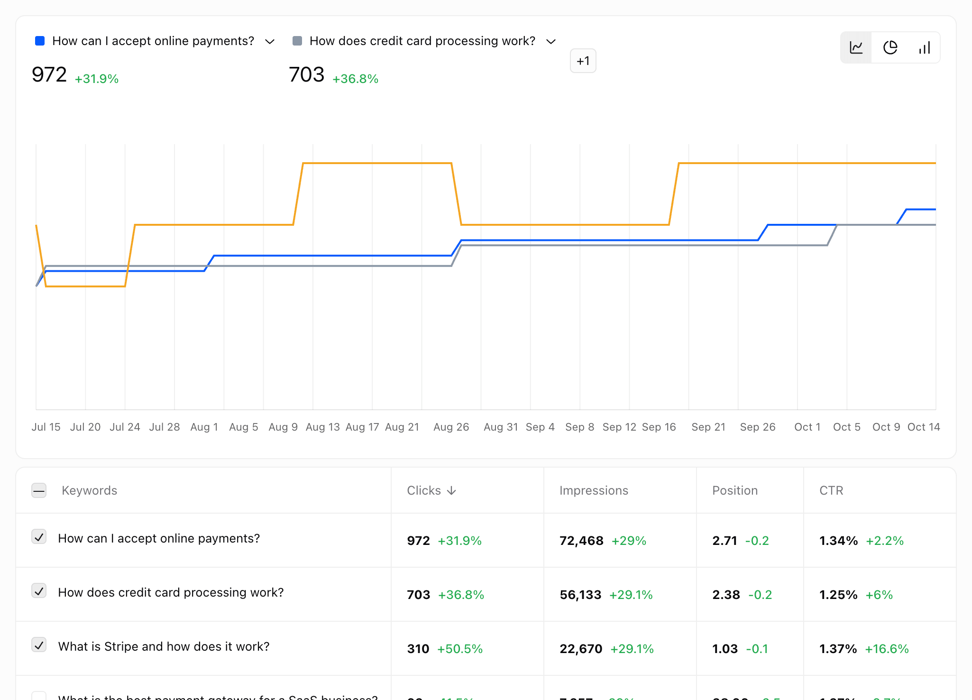The width and height of the screenshot is (972, 700).
Task: Switch to bar chart view
Action: [x=925, y=47]
